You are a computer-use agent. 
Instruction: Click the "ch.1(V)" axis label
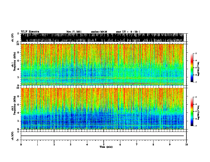[x=13, y=38]
